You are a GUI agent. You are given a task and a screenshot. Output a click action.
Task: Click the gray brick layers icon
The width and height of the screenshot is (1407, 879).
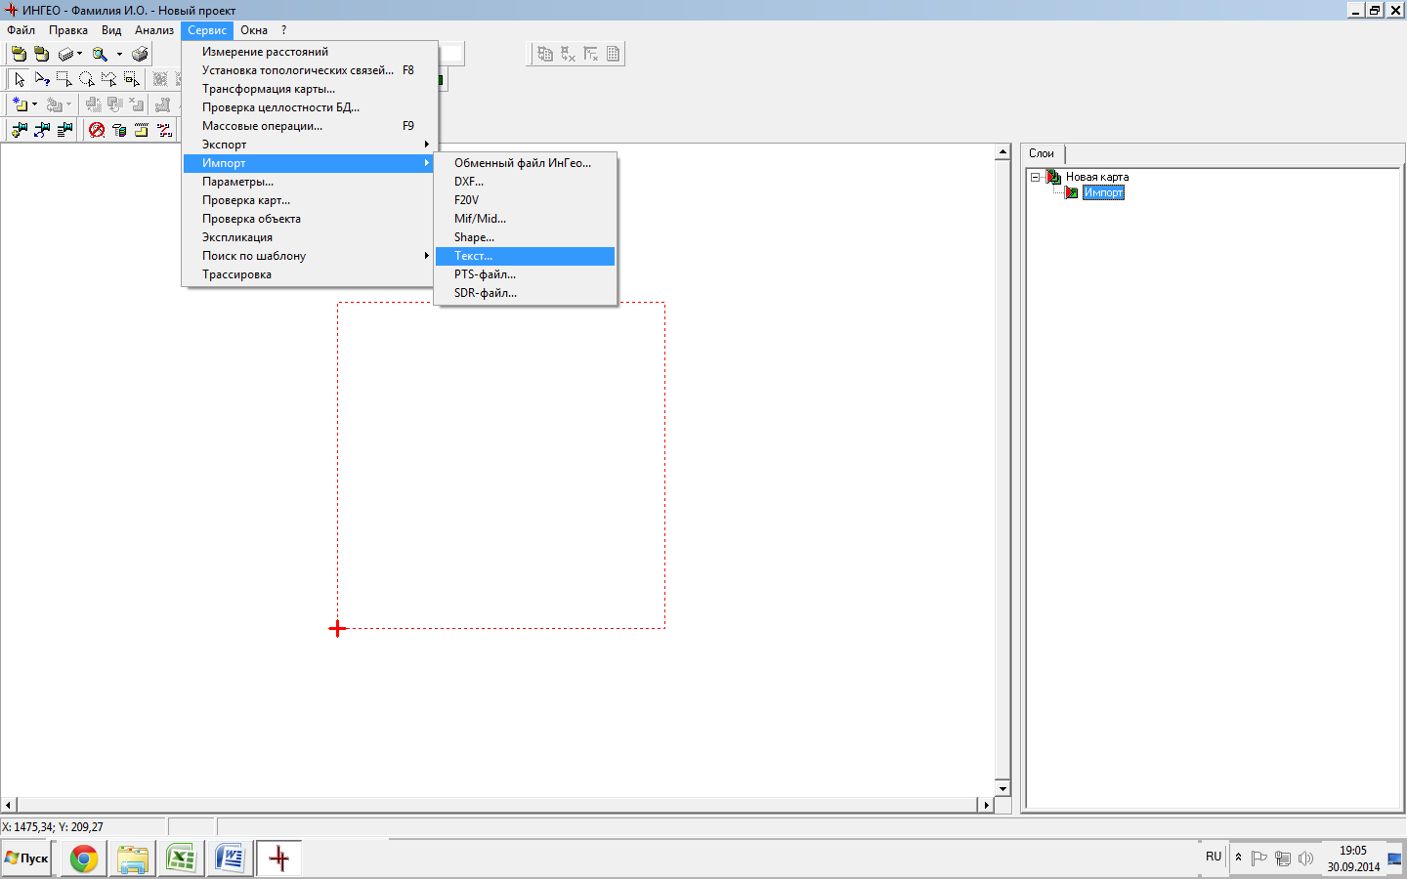click(65, 54)
